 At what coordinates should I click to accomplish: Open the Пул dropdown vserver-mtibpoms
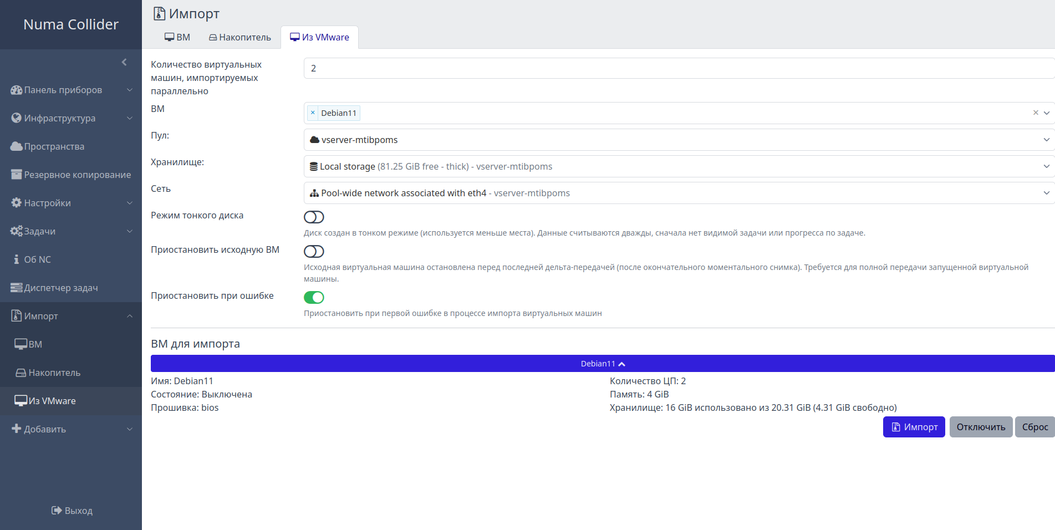pos(679,140)
